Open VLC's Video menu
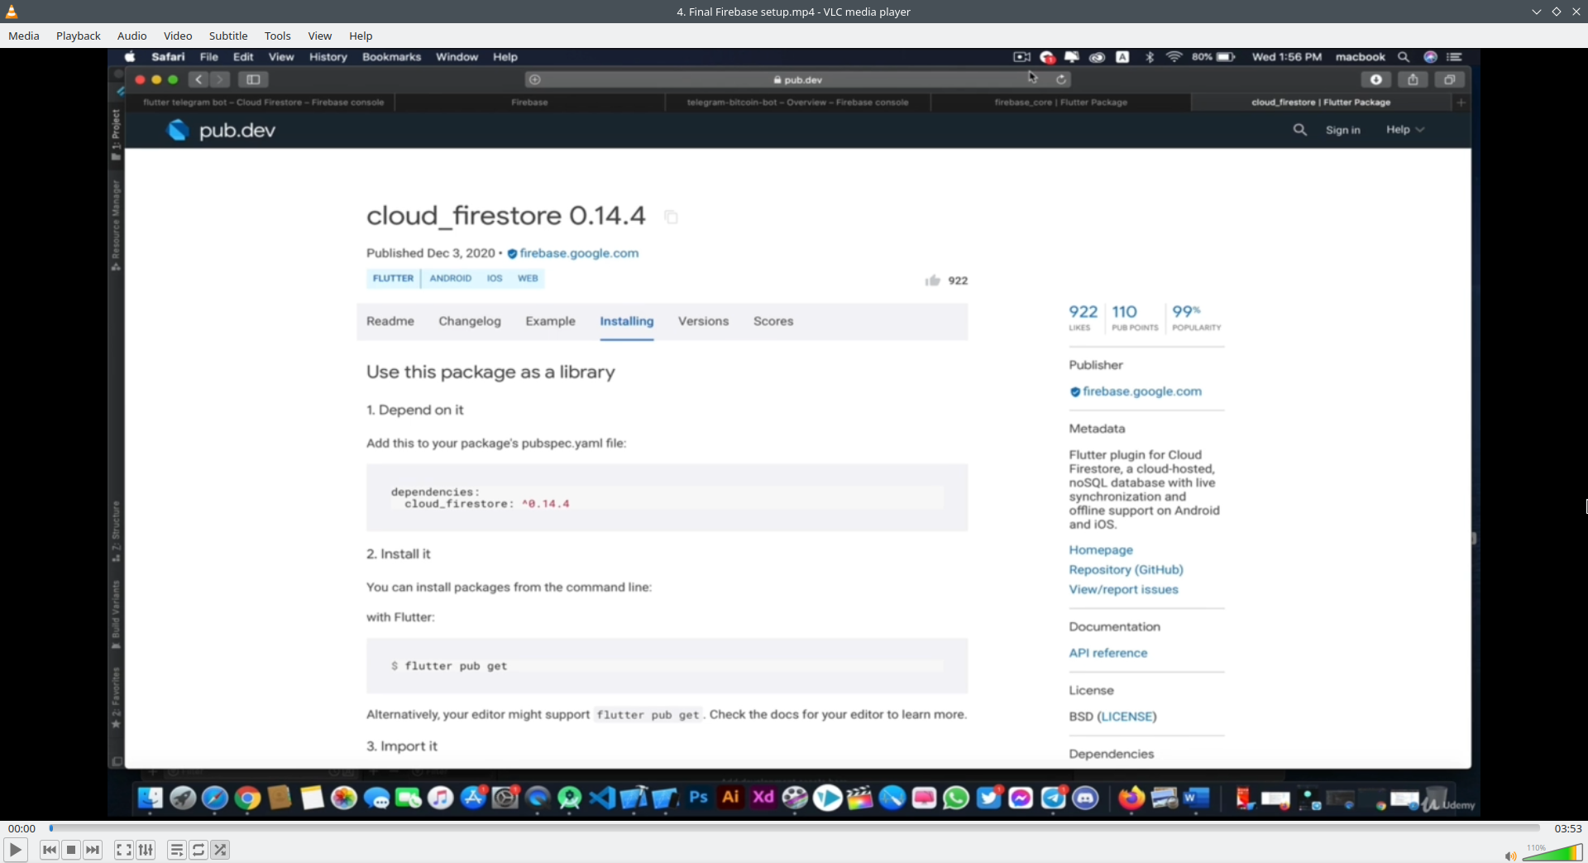The width and height of the screenshot is (1588, 863). (178, 36)
